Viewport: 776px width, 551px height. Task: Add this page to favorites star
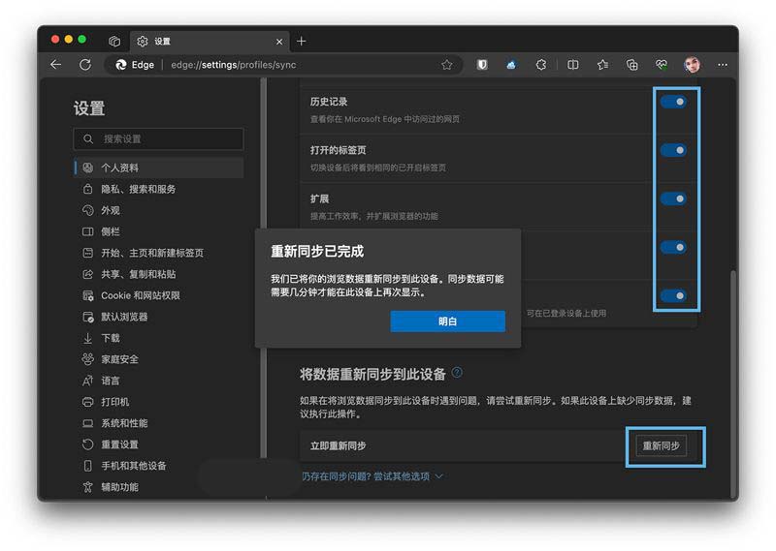pos(447,65)
